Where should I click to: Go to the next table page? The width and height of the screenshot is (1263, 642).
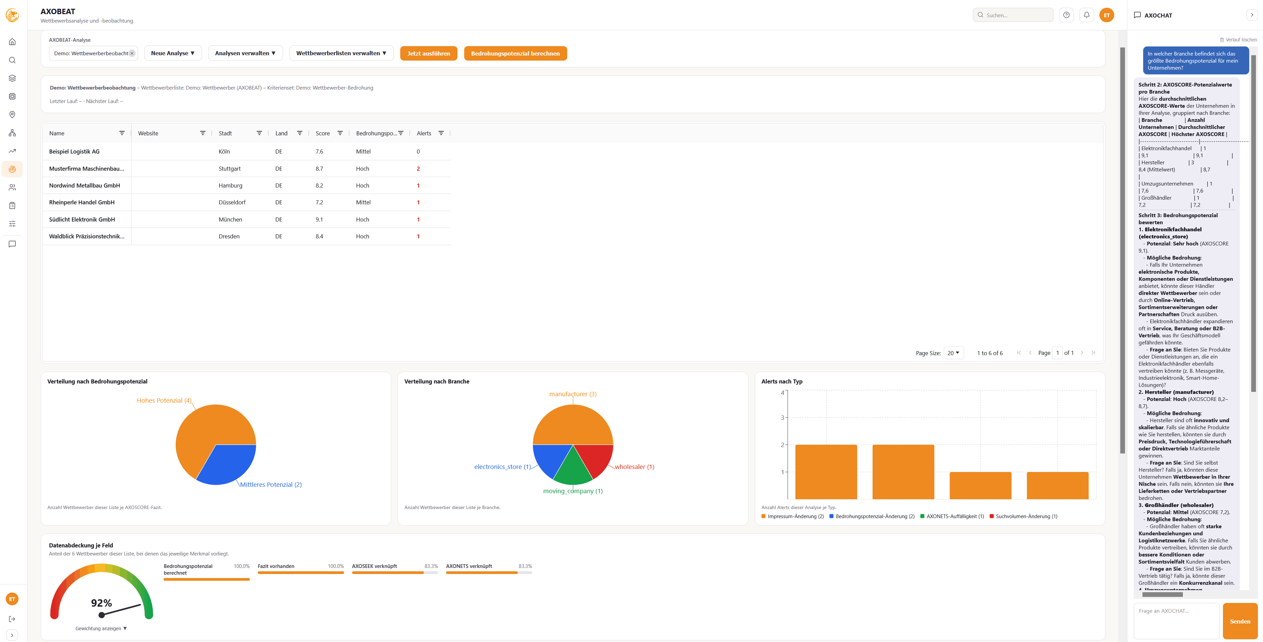click(x=1082, y=353)
